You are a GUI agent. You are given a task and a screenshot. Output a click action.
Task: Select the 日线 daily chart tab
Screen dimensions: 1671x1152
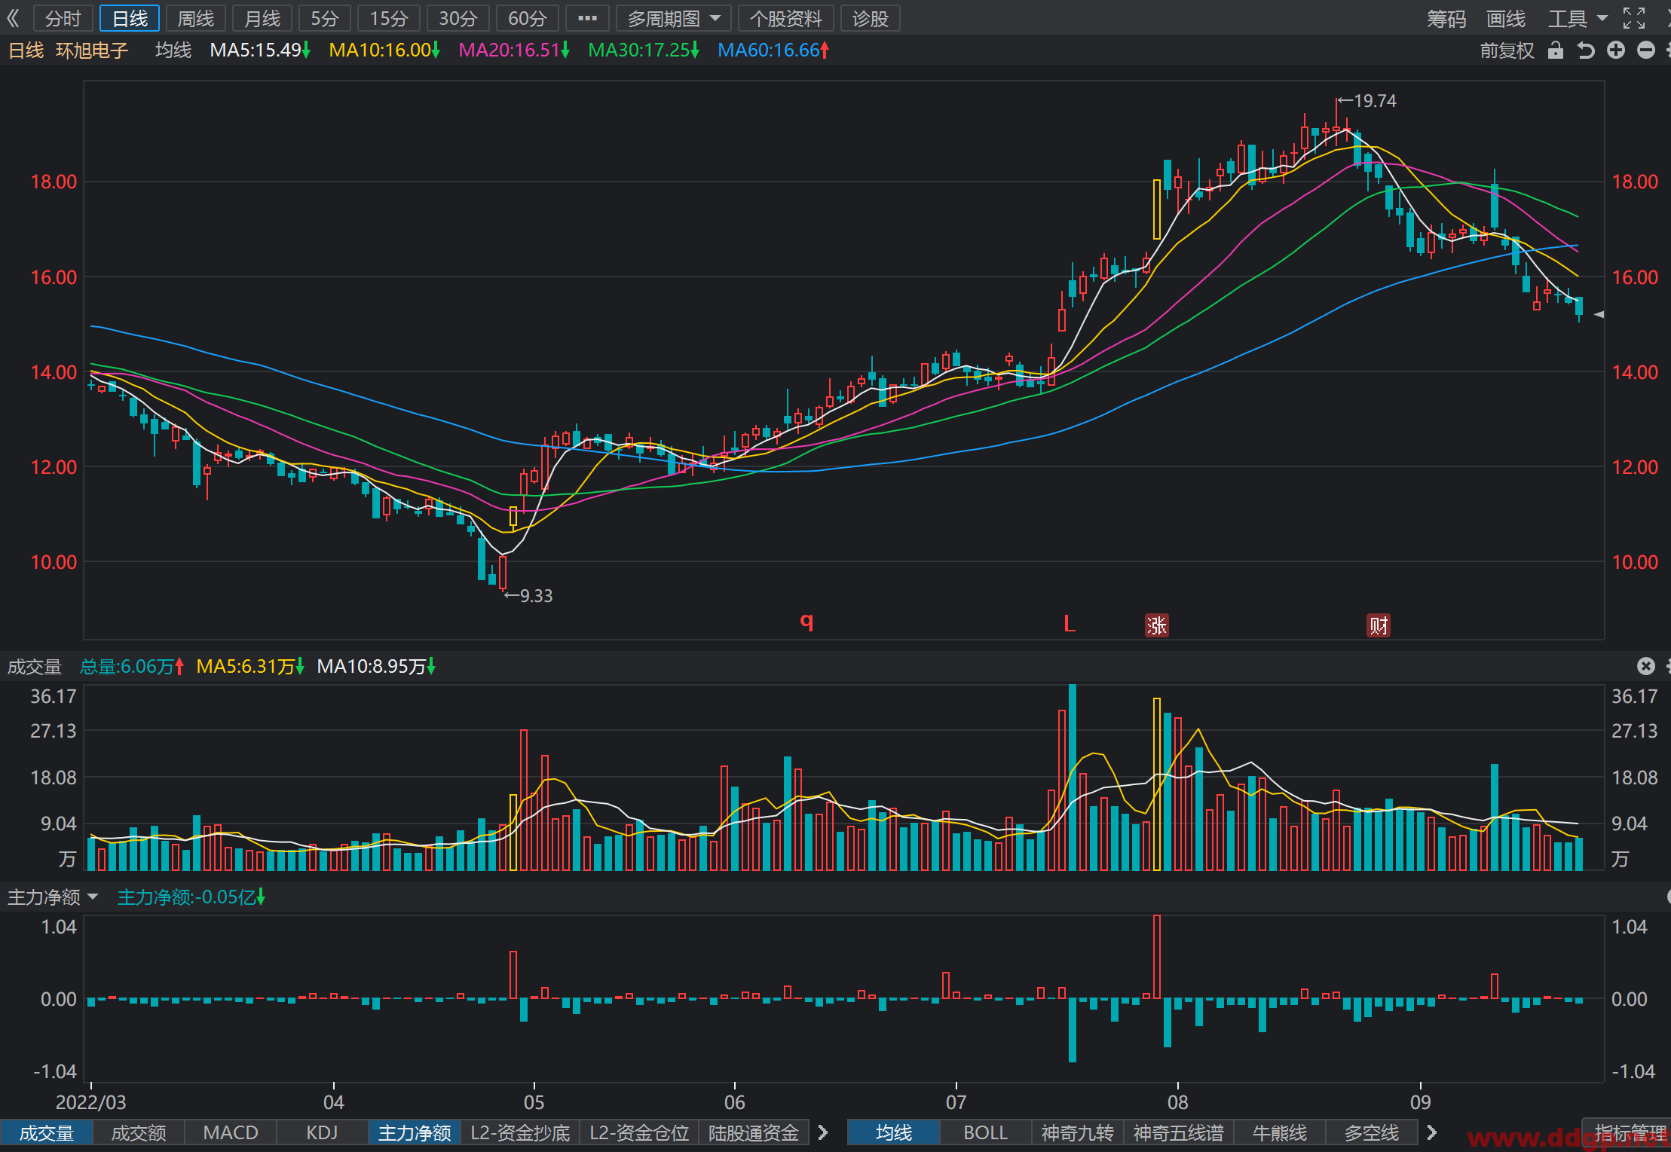click(130, 18)
